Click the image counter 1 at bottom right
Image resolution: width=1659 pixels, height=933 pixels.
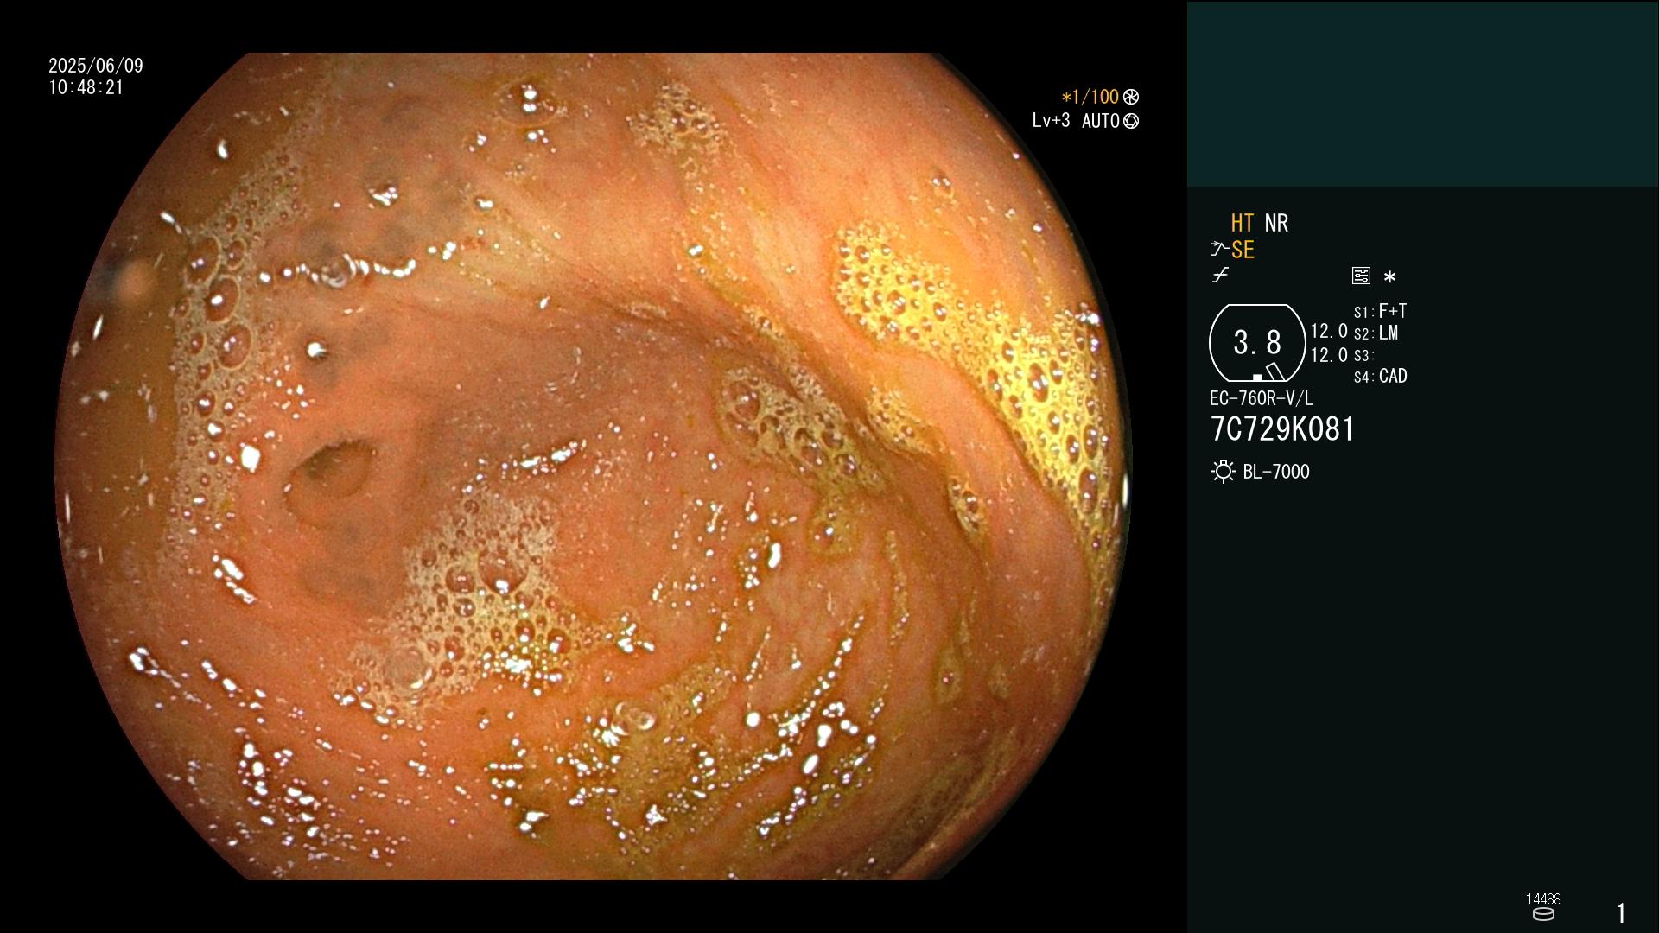[x=1621, y=913]
